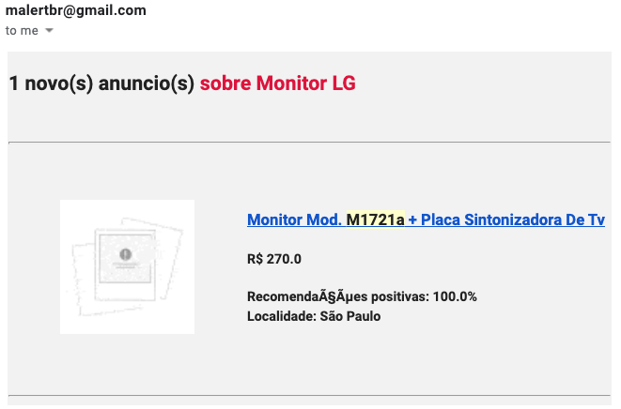
Task: Click "Monitor Mod." at start of link
Action: [x=294, y=220]
